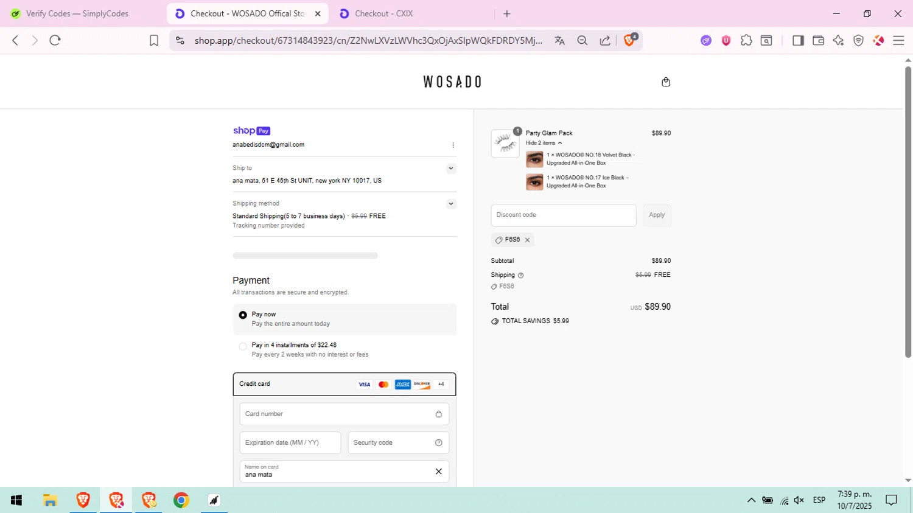Clear the name on card field

(x=438, y=471)
